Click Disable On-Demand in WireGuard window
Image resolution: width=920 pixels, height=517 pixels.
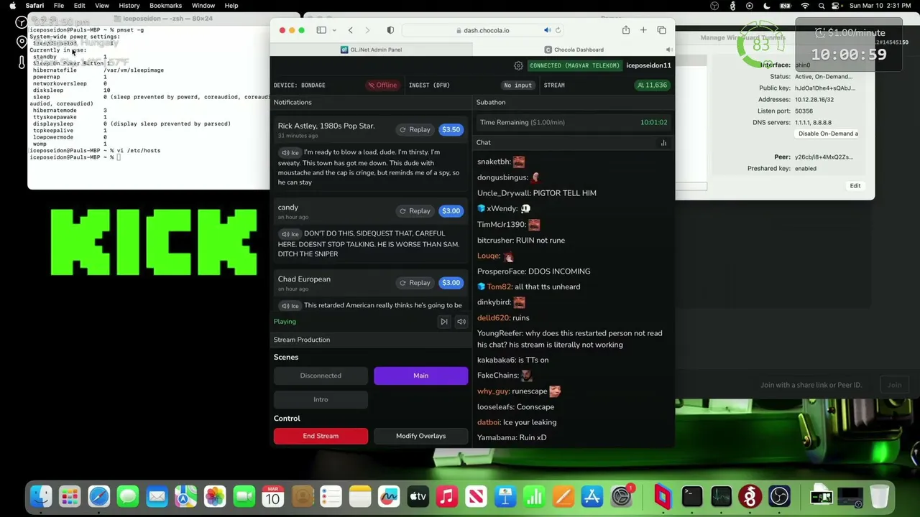point(828,134)
